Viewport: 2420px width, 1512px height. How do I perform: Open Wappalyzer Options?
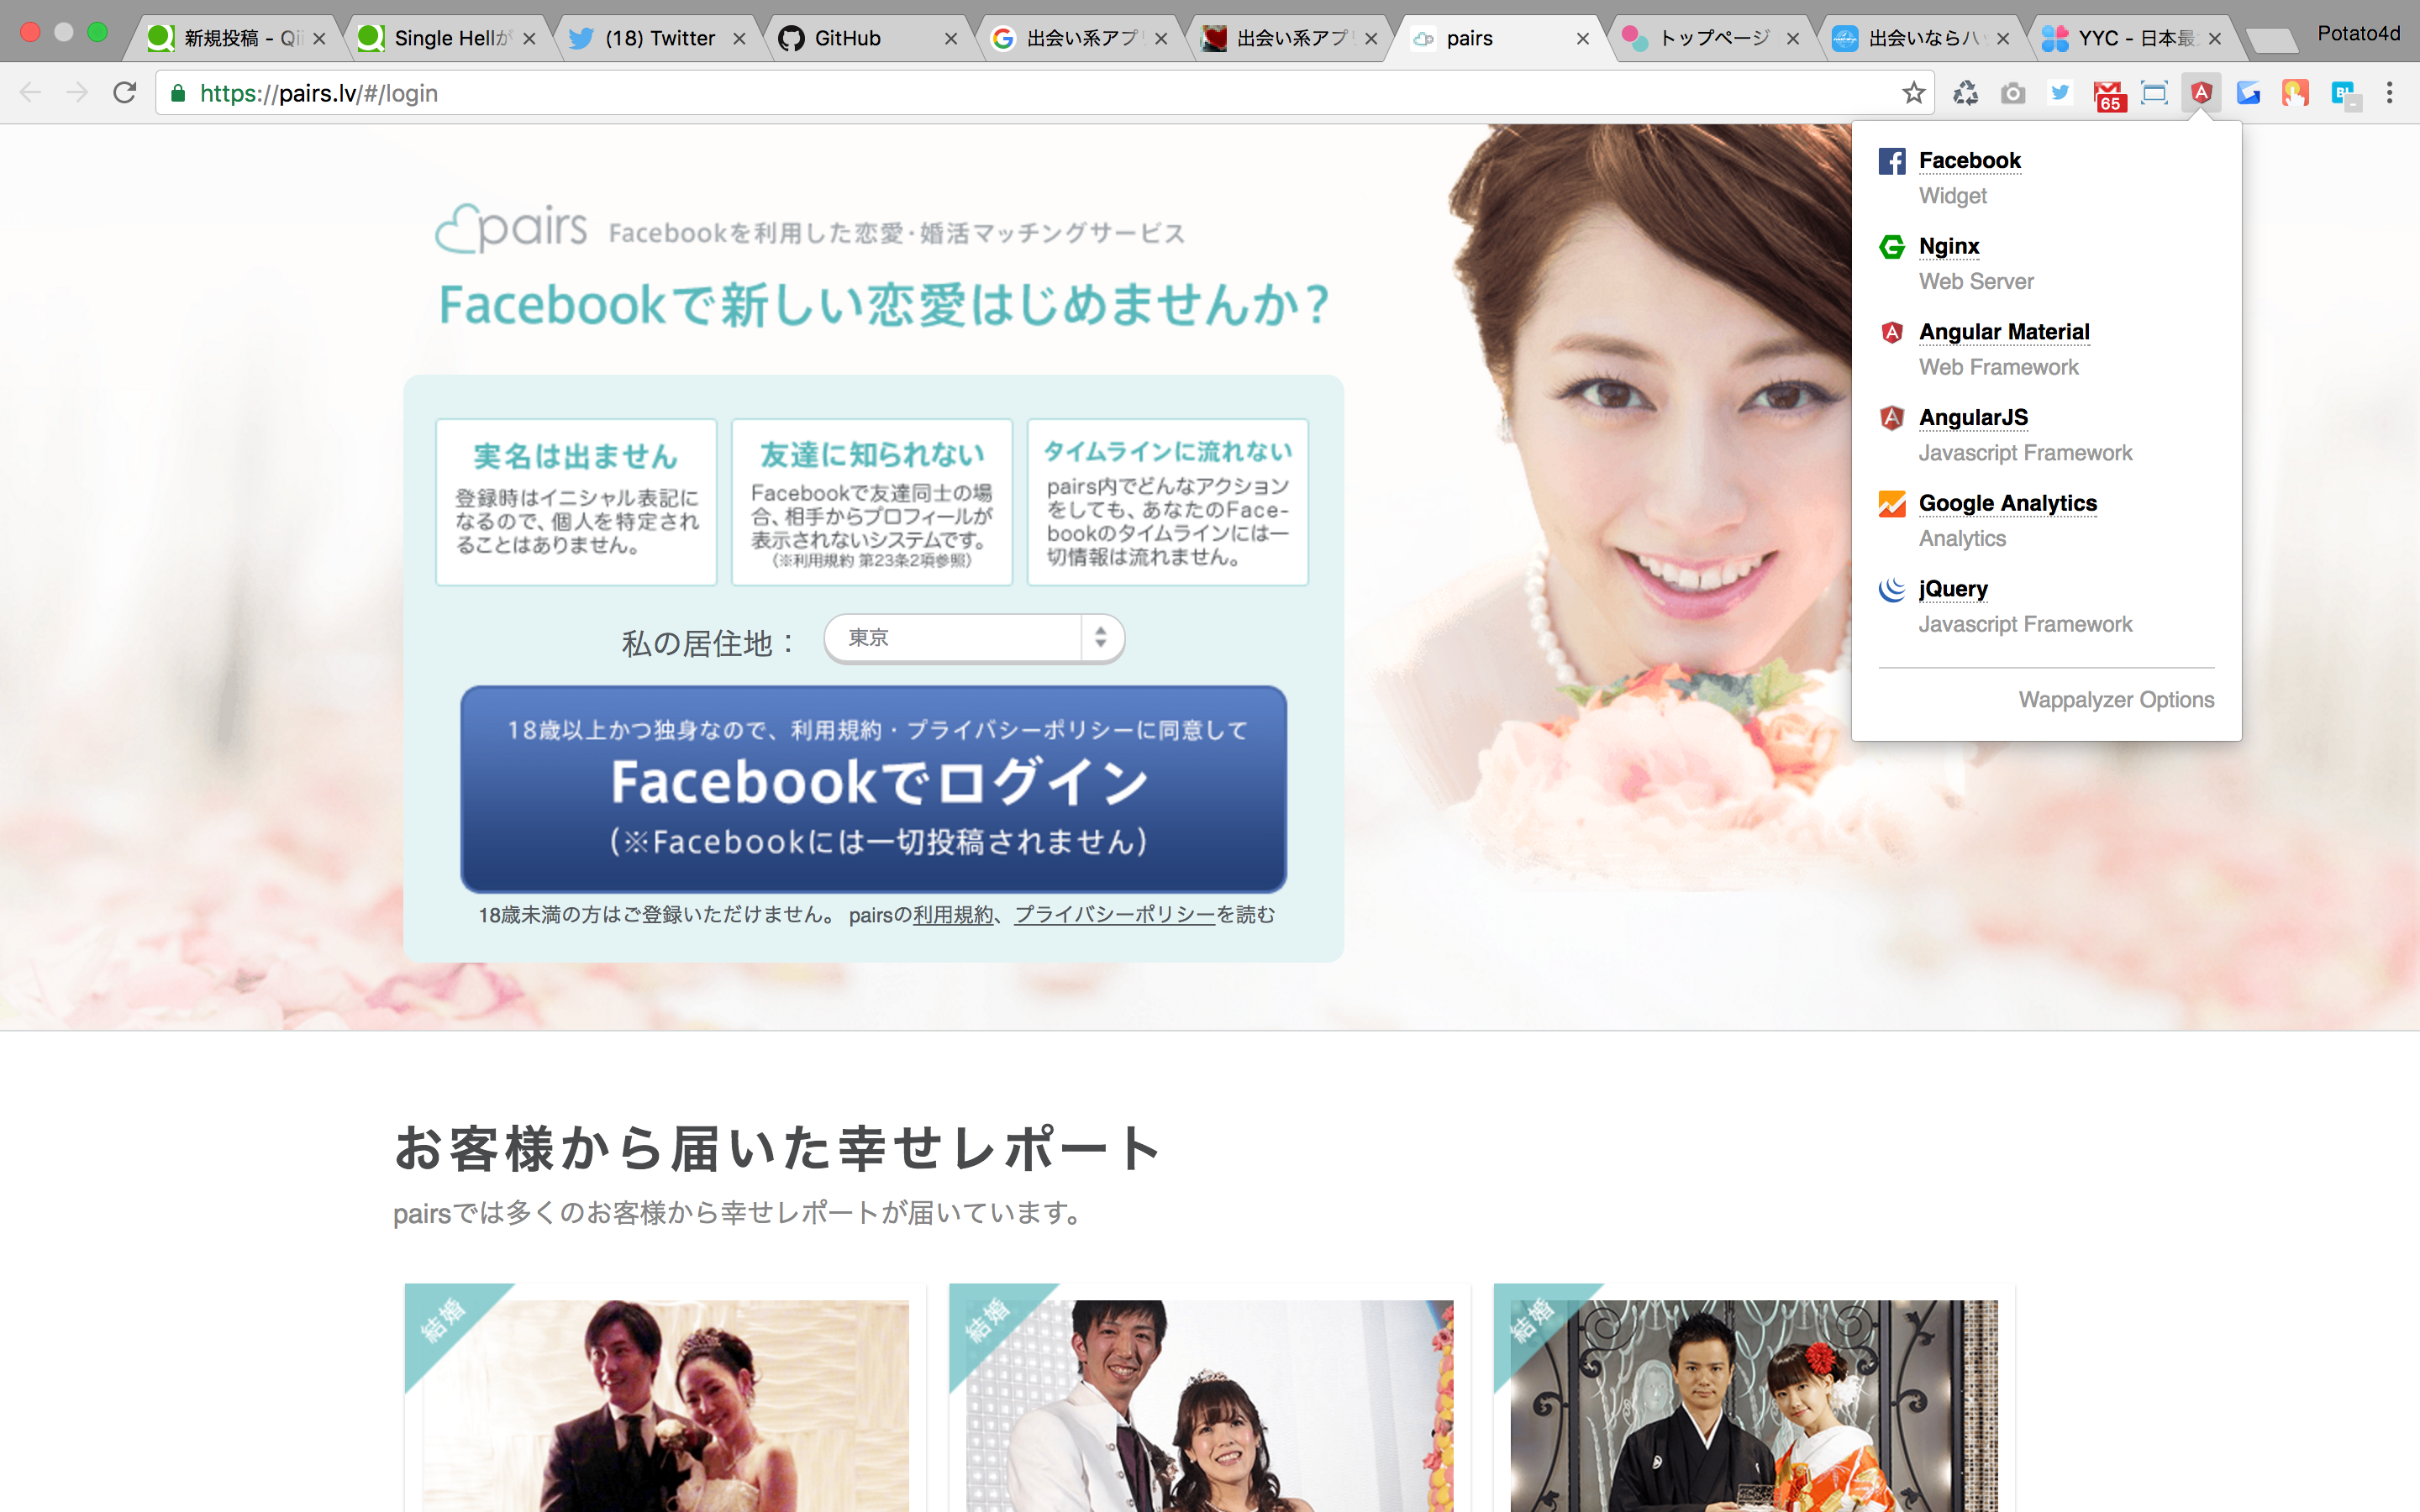point(2116,700)
